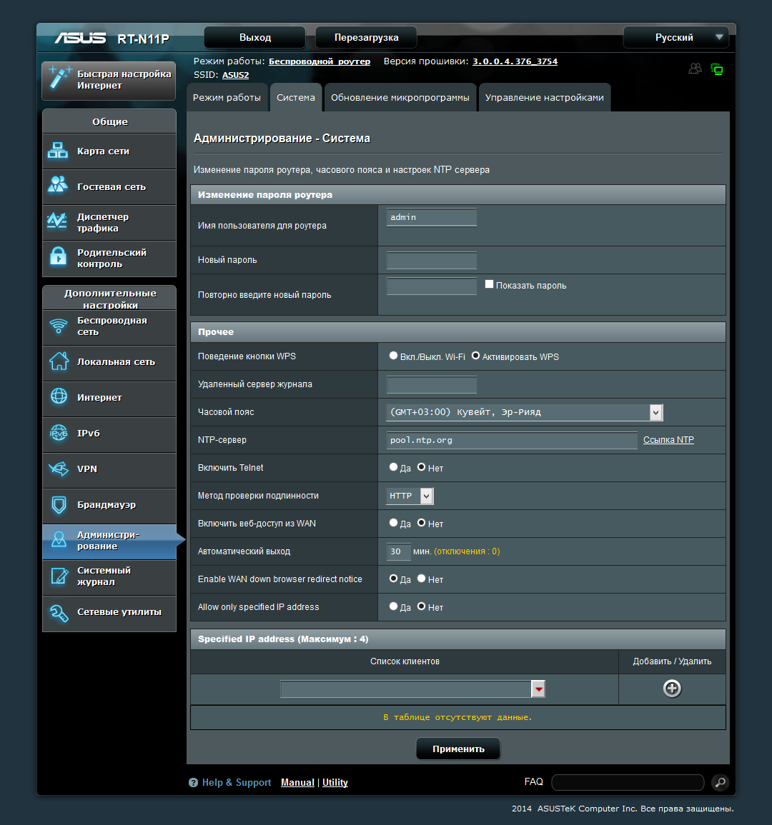Select Да for Включить Telnet
This screenshot has height=825, width=772.
pos(393,466)
